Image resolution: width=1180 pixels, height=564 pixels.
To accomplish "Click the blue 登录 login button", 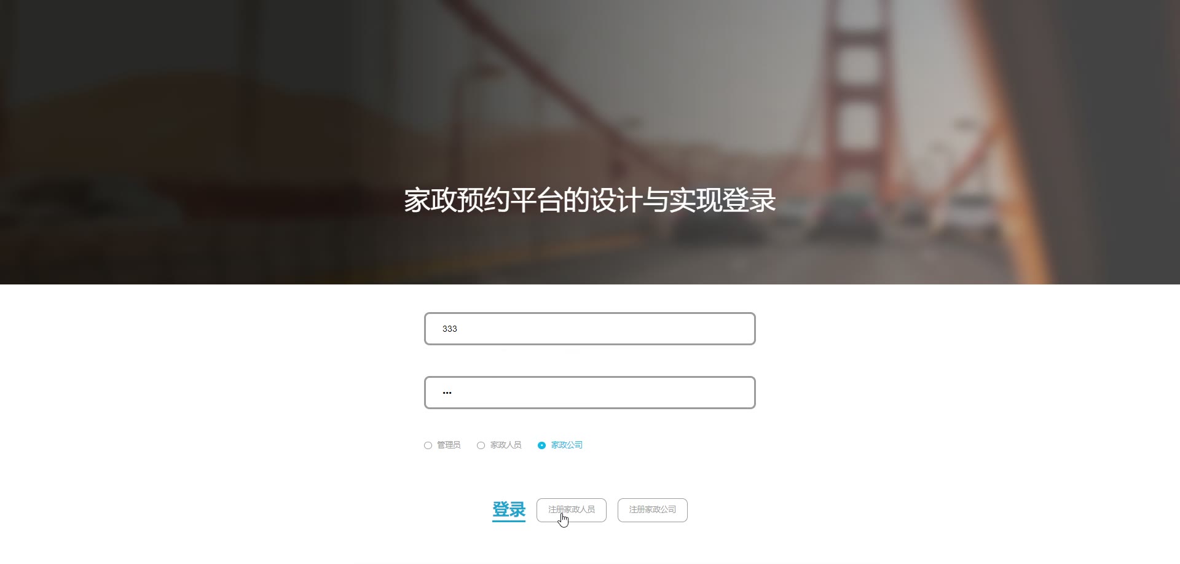I will click(x=509, y=510).
